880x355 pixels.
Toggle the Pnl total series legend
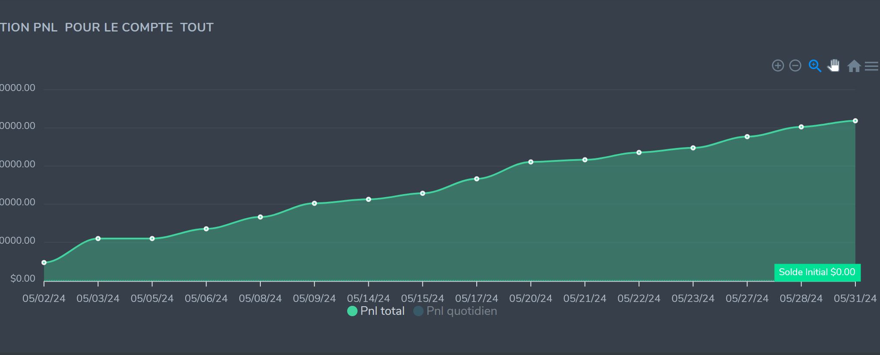[x=382, y=311]
